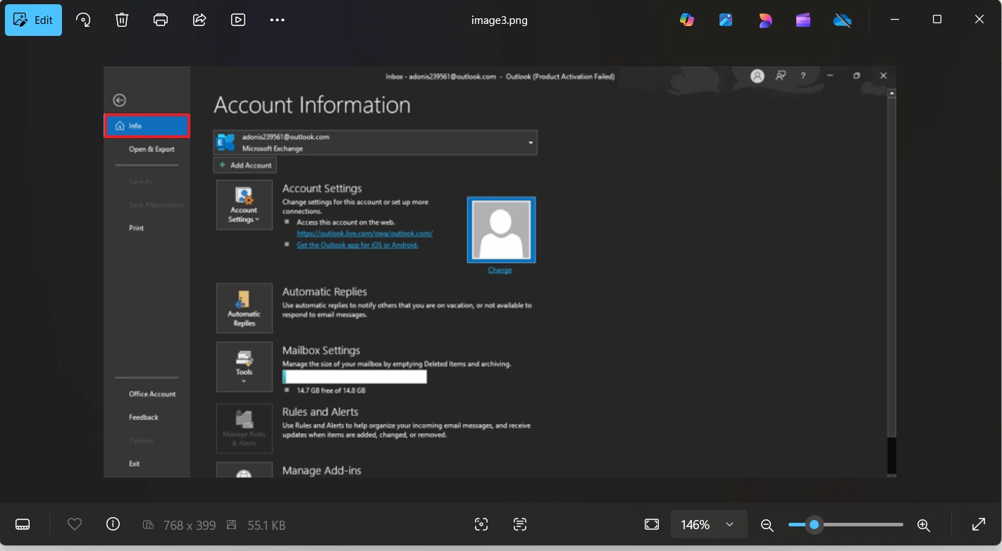1002x551 pixels.
Task: Fit the image to the window
Action: [x=652, y=524]
